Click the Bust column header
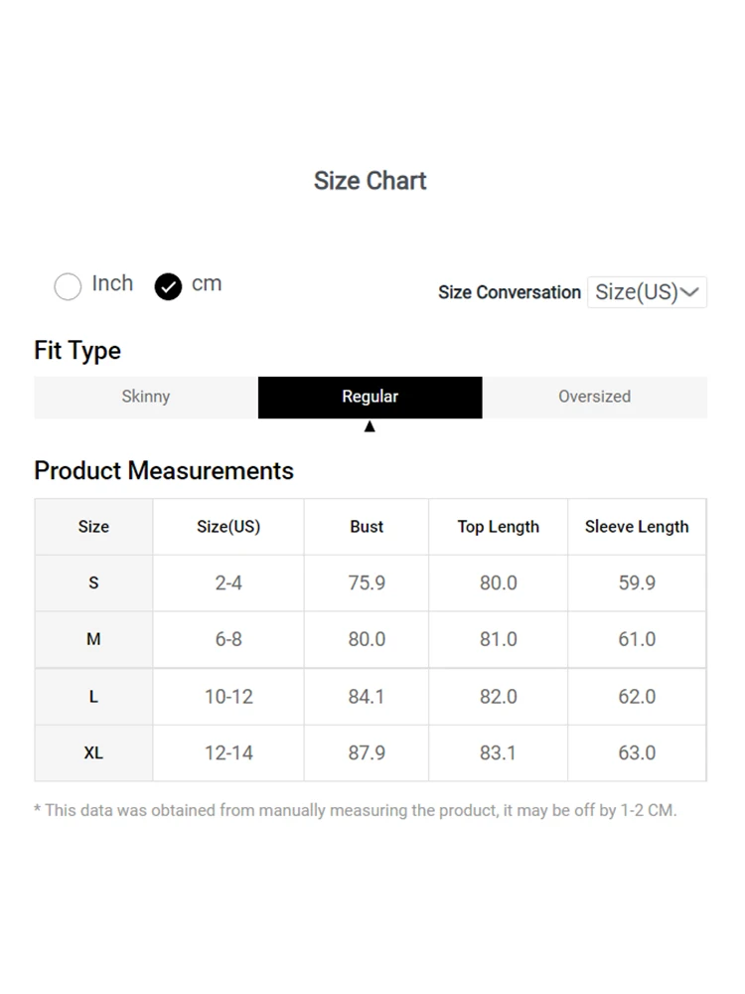 pos(367,527)
